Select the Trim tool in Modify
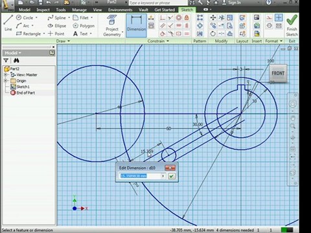Image resolution: width=311 pixels, height=233 pixels. pyautogui.click(x=222, y=17)
